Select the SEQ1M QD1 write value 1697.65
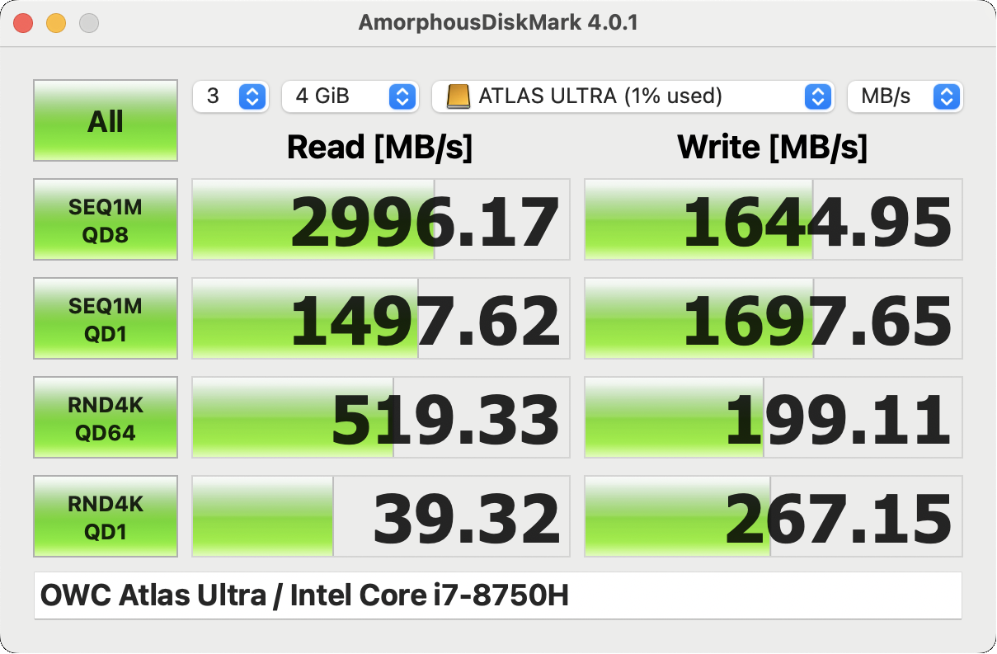 [774, 319]
